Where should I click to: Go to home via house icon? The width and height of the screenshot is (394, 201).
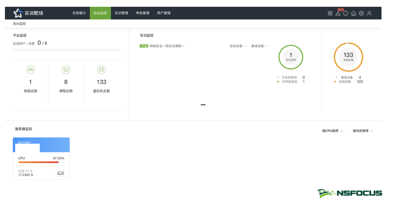coord(353,13)
